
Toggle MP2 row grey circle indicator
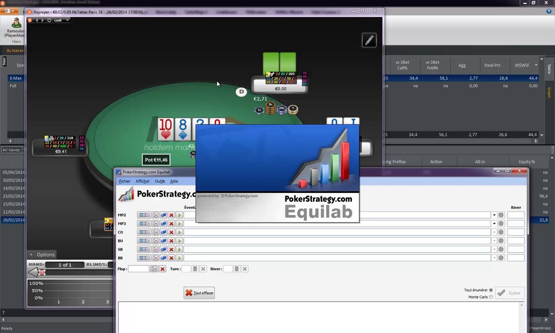click(501, 215)
